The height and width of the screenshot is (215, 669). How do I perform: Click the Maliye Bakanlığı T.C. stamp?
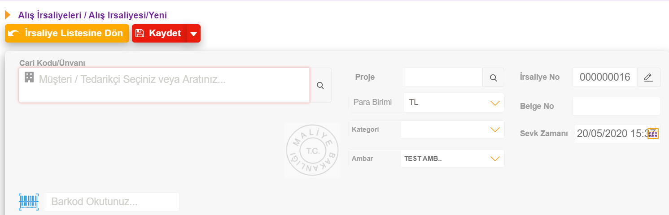(x=312, y=150)
